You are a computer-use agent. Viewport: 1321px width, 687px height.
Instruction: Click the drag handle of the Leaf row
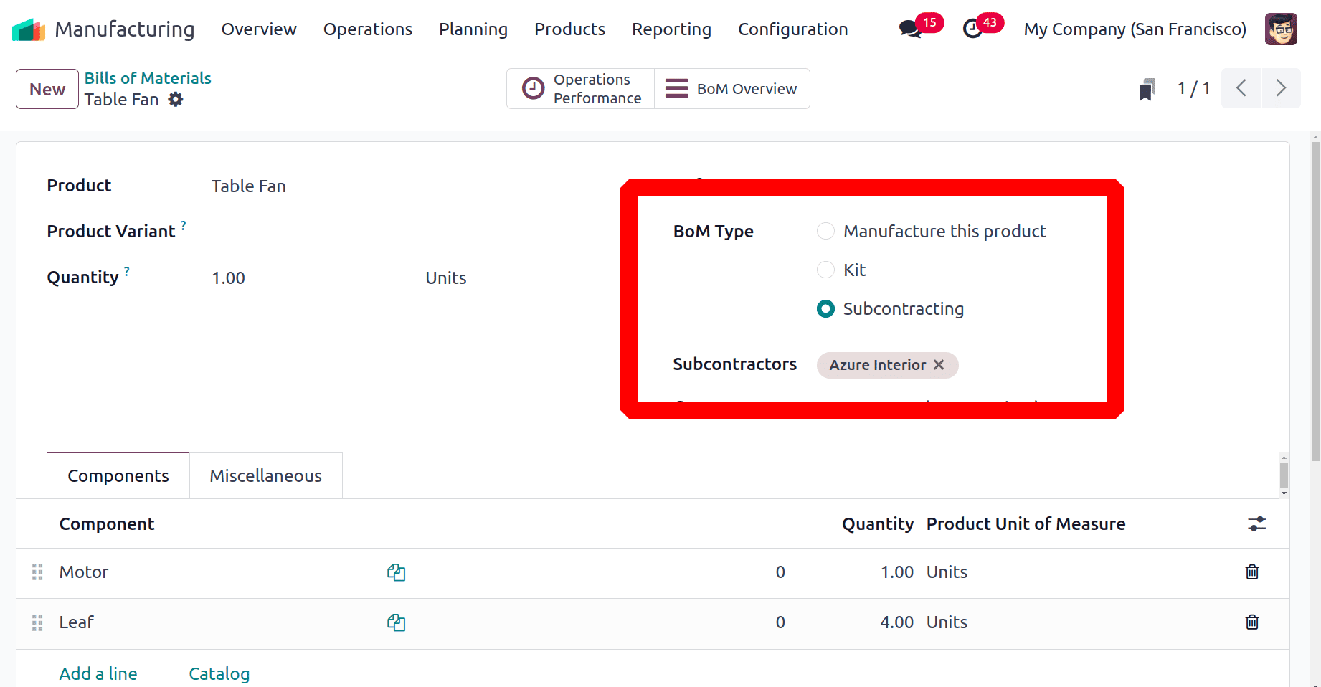pyautogui.click(x=37, y=622)
